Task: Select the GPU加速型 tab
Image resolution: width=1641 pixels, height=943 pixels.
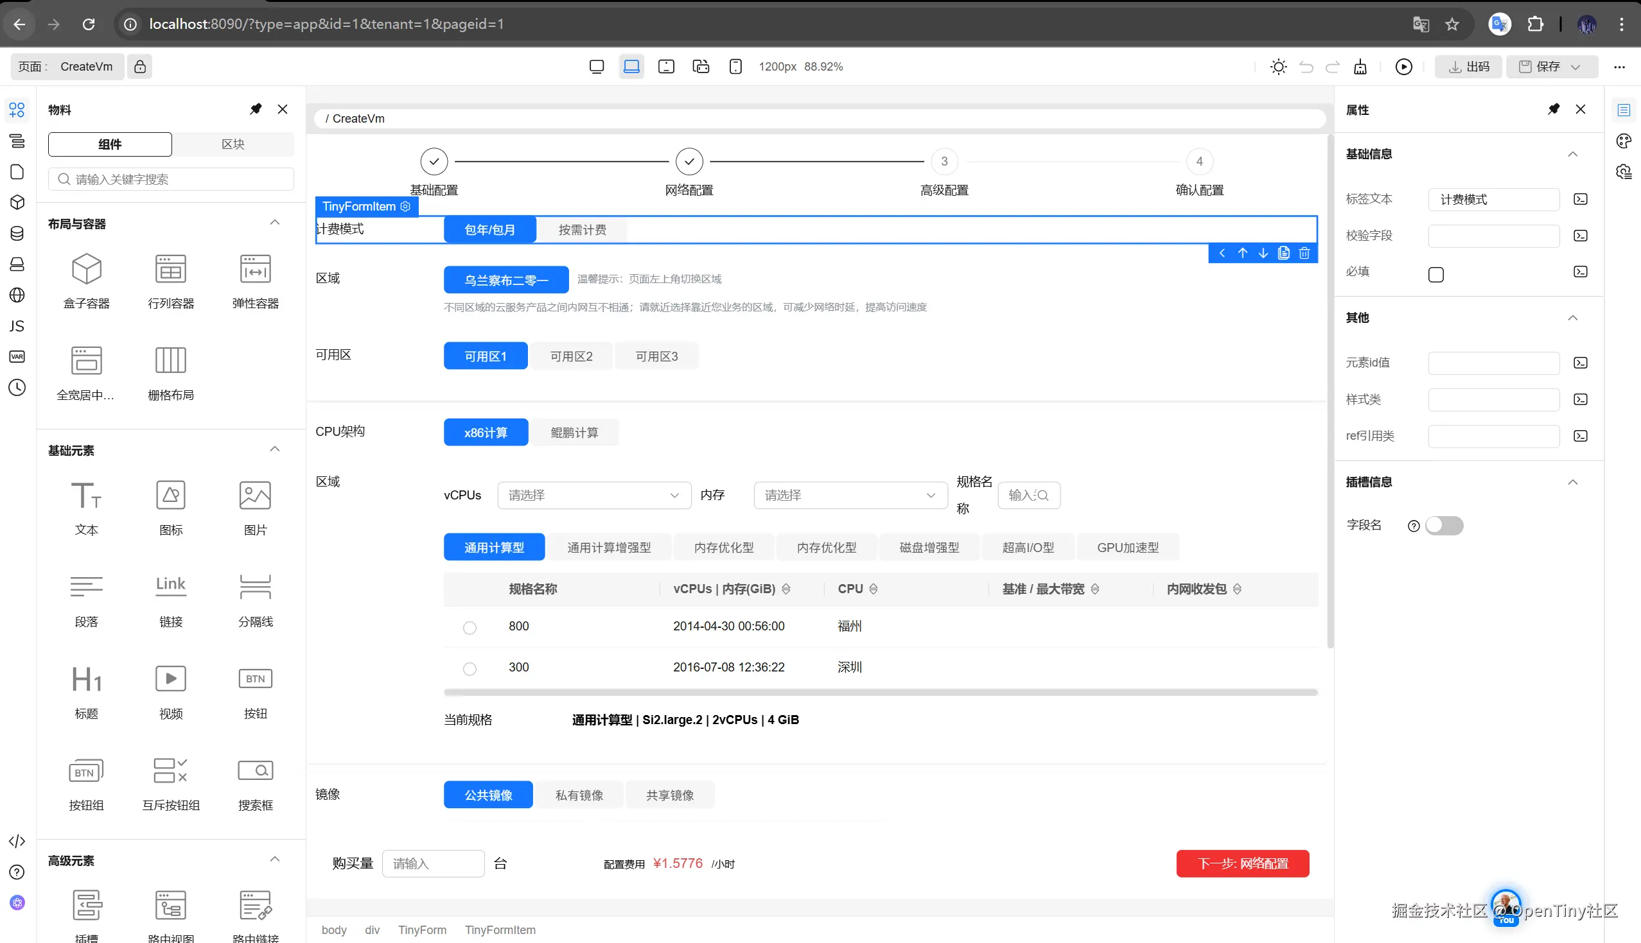Action: point(1127,548)
